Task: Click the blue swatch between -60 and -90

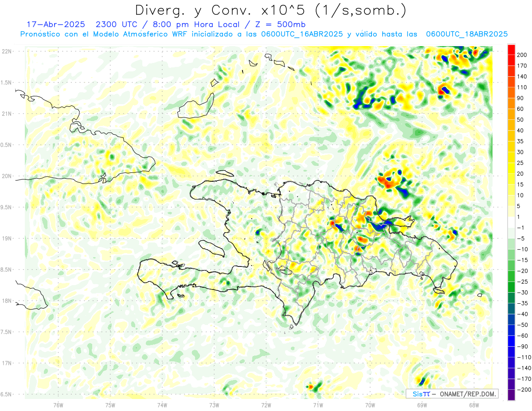Action: pyautogui.click(x=511, y=341)
